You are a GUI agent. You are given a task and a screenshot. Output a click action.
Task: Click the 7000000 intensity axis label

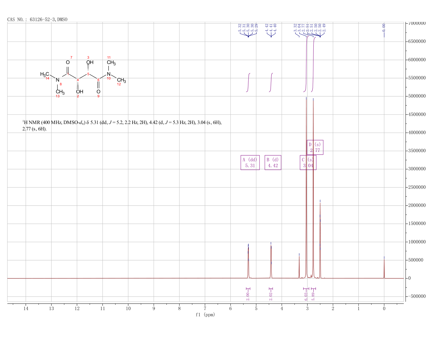click(417, 23)
